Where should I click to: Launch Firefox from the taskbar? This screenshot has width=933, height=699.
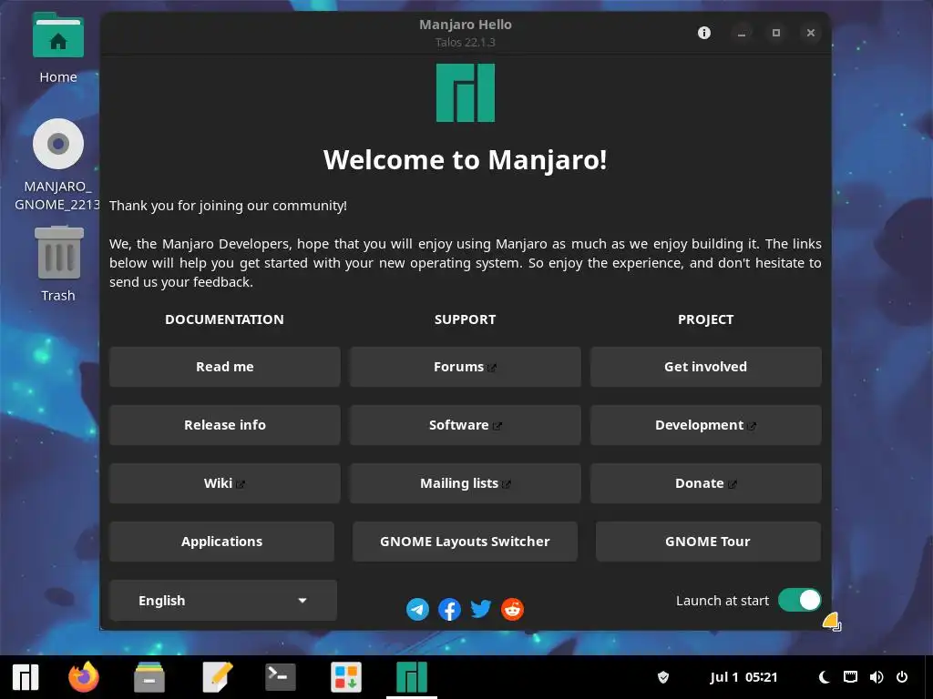tap(83, 677)
